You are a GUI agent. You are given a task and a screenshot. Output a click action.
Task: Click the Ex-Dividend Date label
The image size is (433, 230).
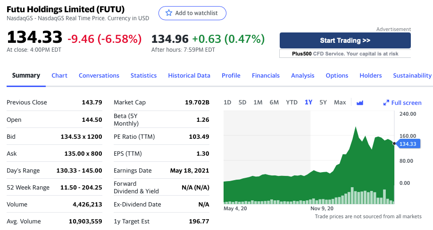tap(137, 205)
